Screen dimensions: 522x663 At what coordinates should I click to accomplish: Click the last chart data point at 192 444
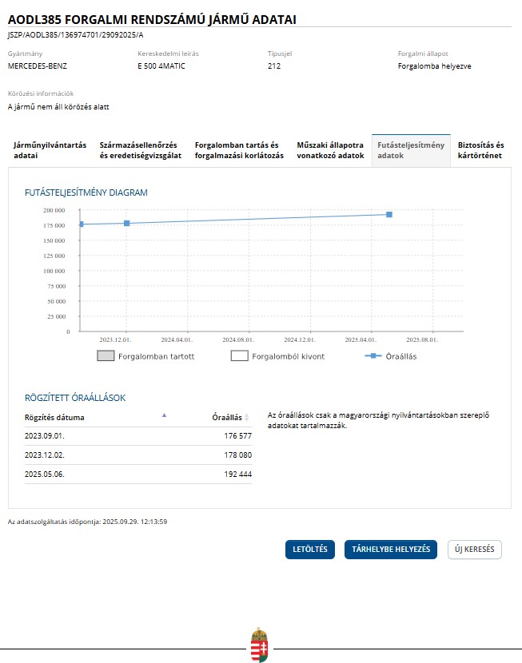[x=389, y=214]
